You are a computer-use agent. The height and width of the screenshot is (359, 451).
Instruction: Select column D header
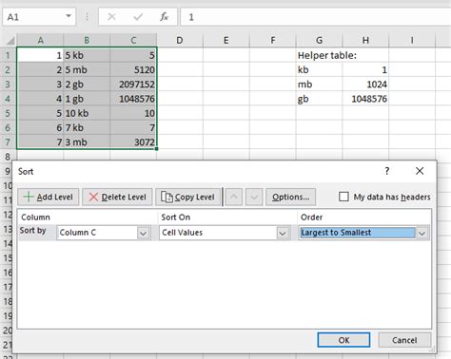[180, 40]
